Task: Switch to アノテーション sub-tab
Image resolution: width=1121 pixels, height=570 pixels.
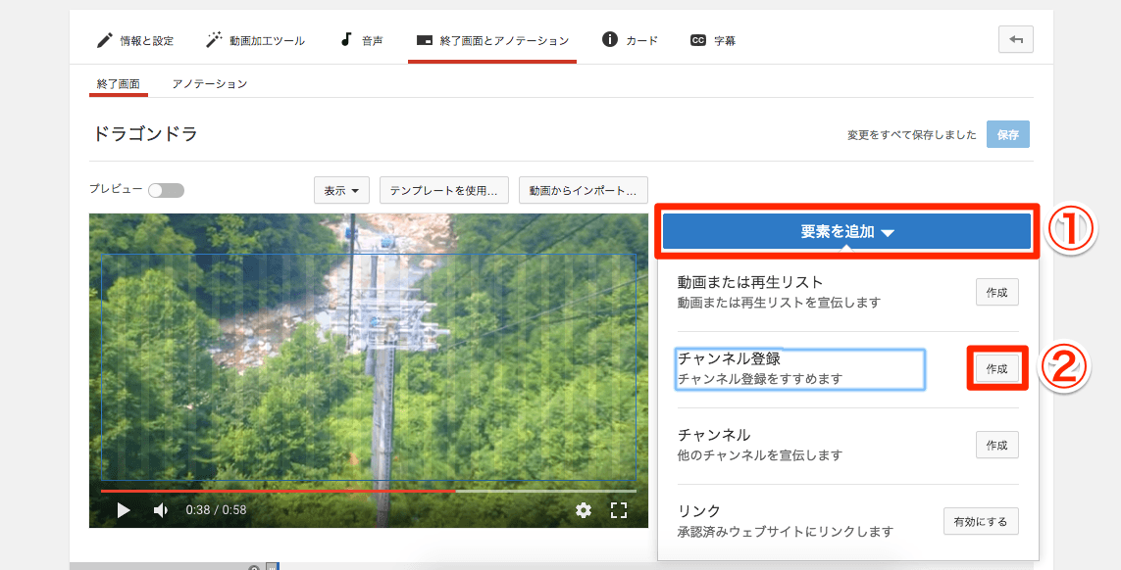Action: tap(209, 84)
